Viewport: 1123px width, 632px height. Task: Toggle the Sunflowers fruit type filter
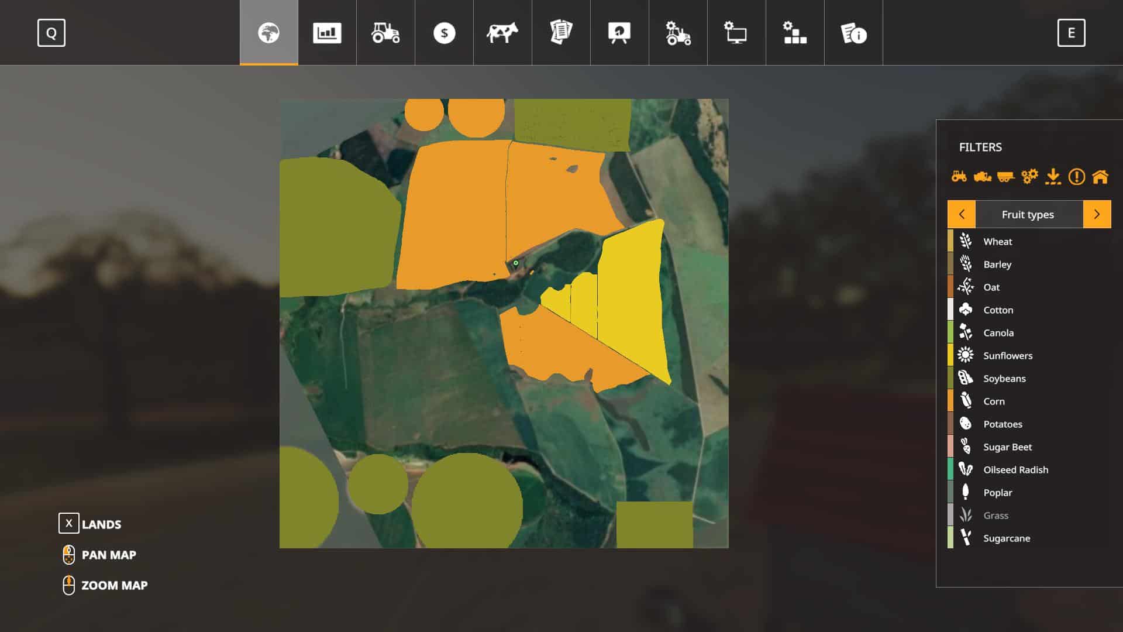(x=1007, y=356)
